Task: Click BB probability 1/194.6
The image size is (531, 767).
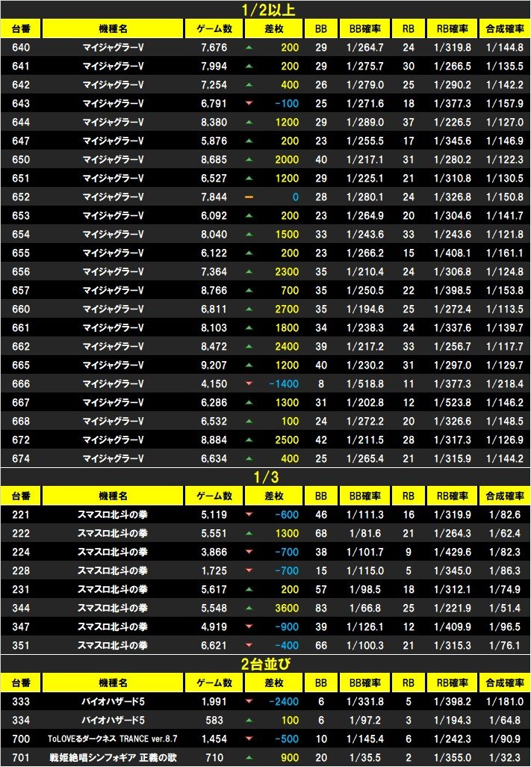Action: (x=365, y=309)
